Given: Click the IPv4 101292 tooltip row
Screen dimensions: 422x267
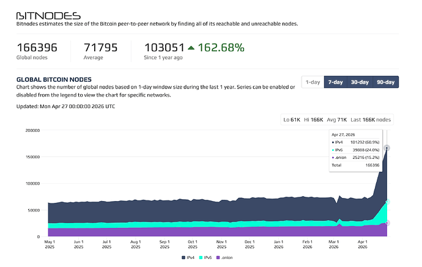Looking at the screenshot, I should click(x=355, y=142).
